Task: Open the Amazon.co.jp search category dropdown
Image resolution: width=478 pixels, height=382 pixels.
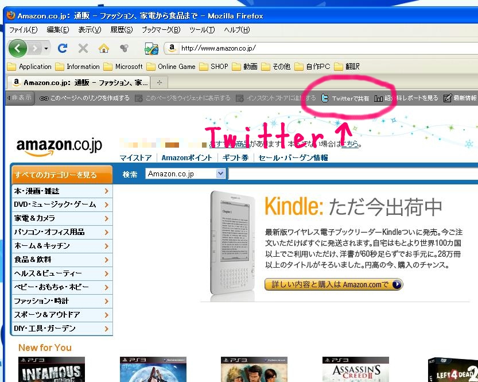Action: [x=185, y=174]
